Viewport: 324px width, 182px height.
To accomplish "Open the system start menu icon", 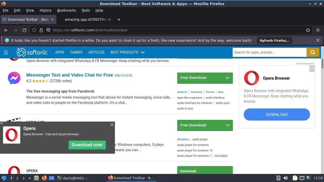I will pos(4,178).
